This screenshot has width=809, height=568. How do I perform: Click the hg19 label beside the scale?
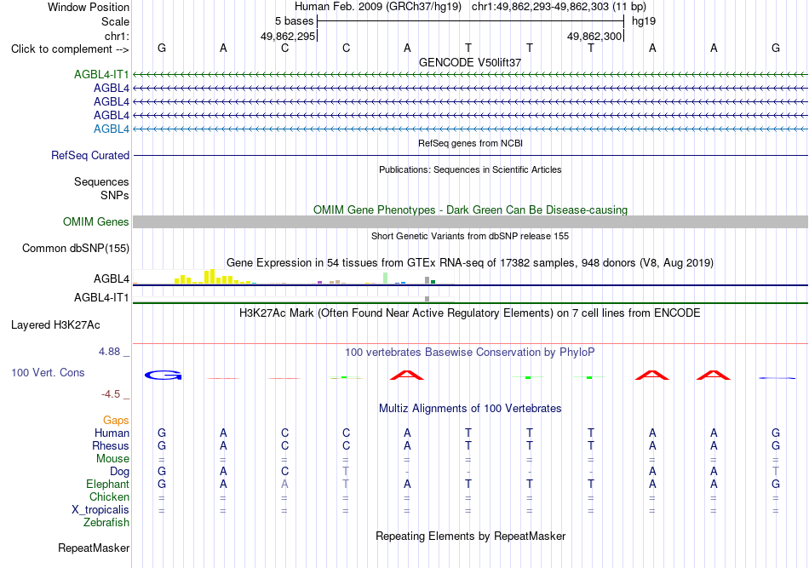(x=644, y=21)
